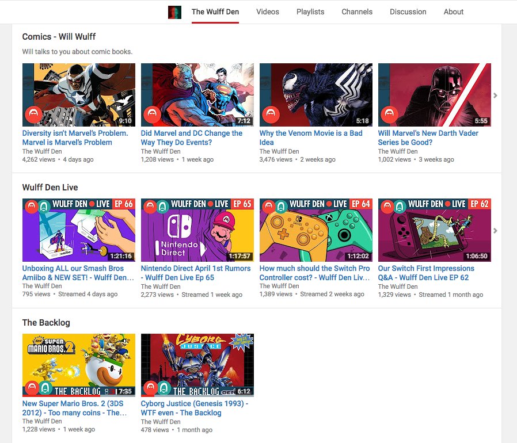Screen dimensions: 517x443
Task: Open 'Our Switch First Impressions Q&A' title
Action: pyautogui.click(x=426, y=273)
